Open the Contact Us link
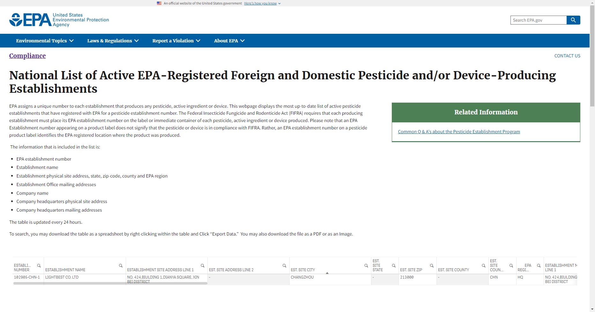 567,56
